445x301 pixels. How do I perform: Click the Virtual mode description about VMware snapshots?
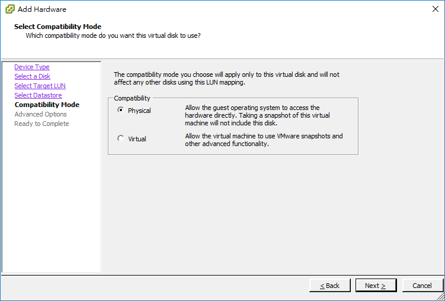click(x=264, y=140)
